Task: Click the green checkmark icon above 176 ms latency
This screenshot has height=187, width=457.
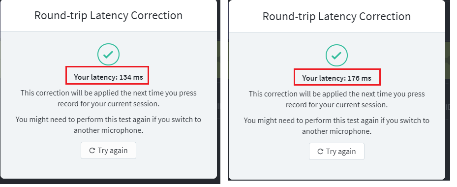Action: (336, 55)
